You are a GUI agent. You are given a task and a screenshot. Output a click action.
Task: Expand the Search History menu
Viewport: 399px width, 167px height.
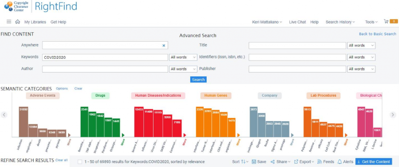(x=340, y=22)
